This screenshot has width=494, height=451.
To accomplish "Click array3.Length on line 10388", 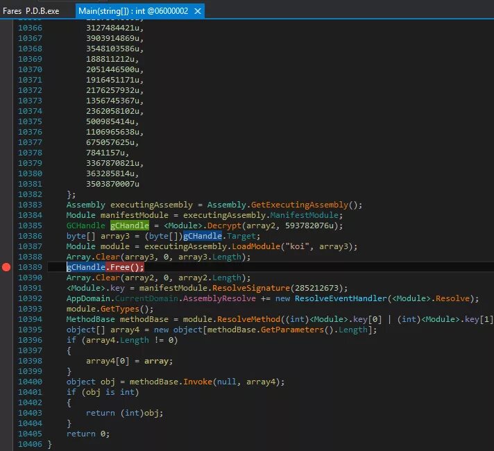I will (210, 257).
